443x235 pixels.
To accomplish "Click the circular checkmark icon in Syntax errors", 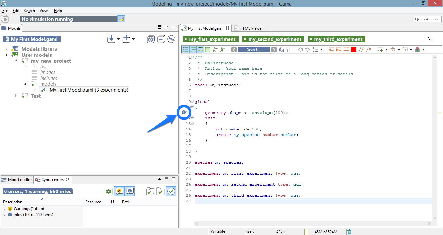I will point(171,192).
